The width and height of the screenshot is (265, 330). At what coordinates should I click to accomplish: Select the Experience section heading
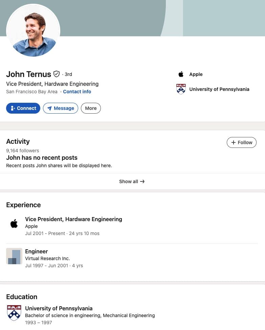pyautogui.click(x=23, y=205)
